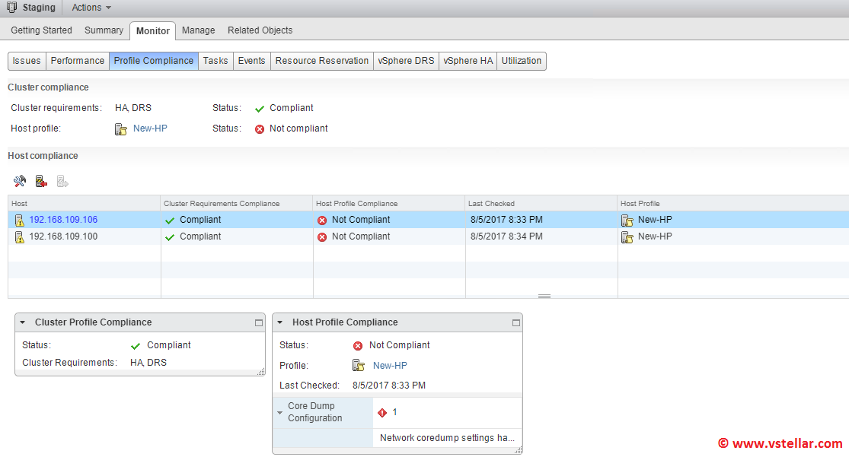Image resolution: width=849 pixels, height=457 pixels.
Task: Click the Staging cluster icon in header
Action: coord(11,8)
